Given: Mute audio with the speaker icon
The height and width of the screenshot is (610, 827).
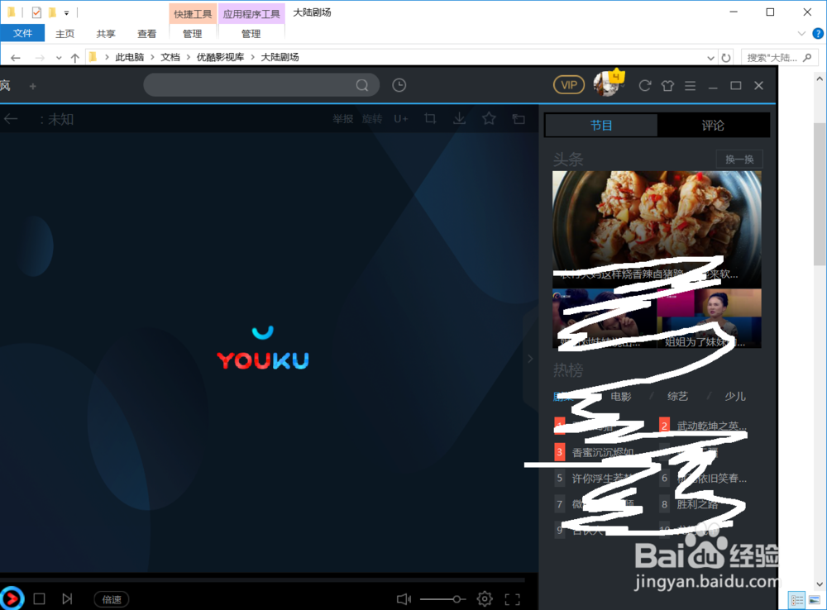Looking at the screenshot, I should point(404,599).
